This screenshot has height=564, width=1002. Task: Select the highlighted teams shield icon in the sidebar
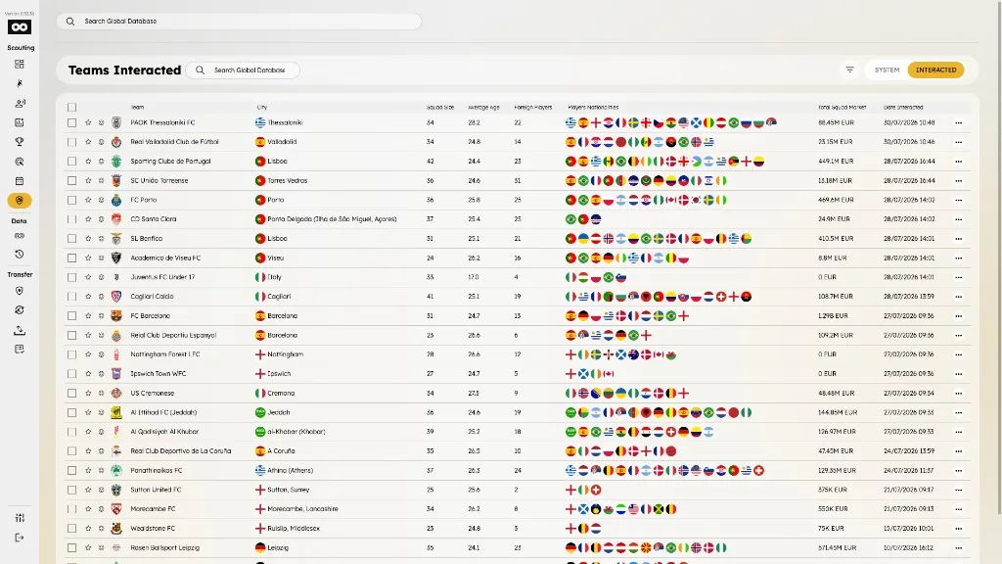pyautogui.click(x=20, y=201)
